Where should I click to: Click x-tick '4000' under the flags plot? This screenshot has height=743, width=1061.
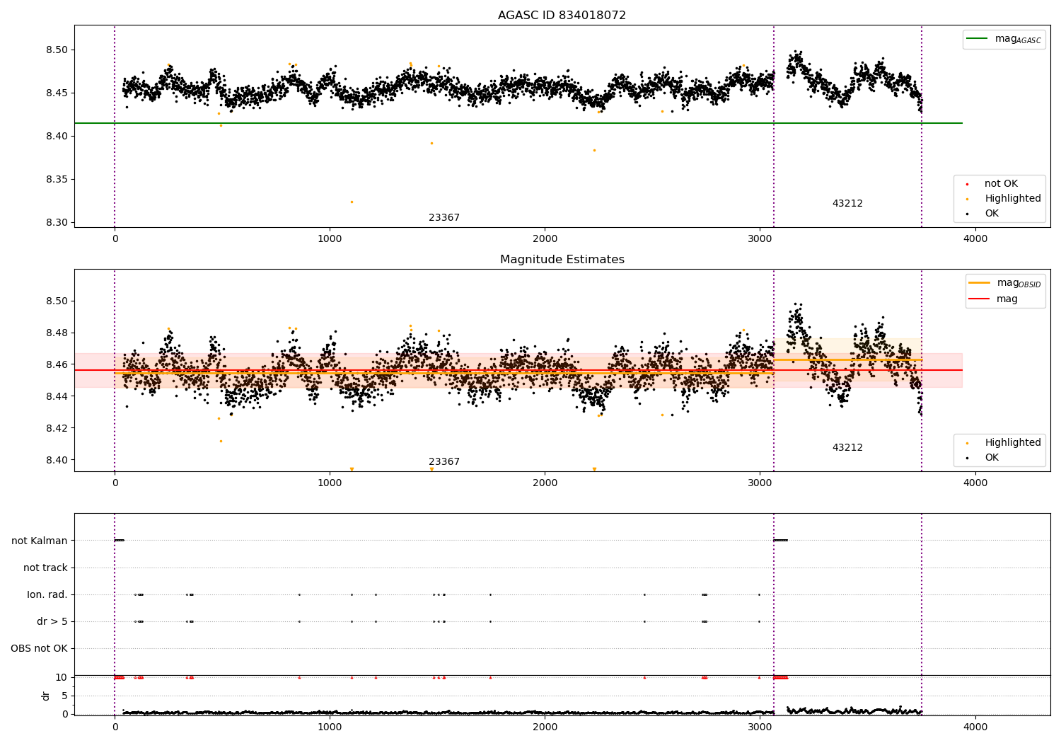975,727
